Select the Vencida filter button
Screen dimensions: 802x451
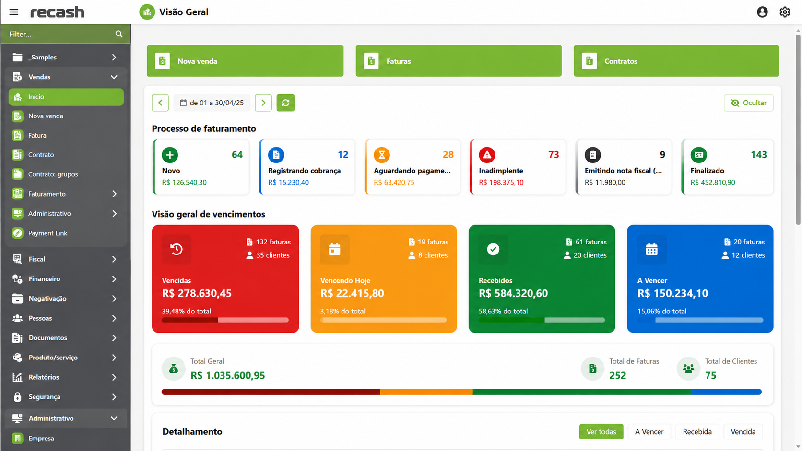click(x=743, y=431)
